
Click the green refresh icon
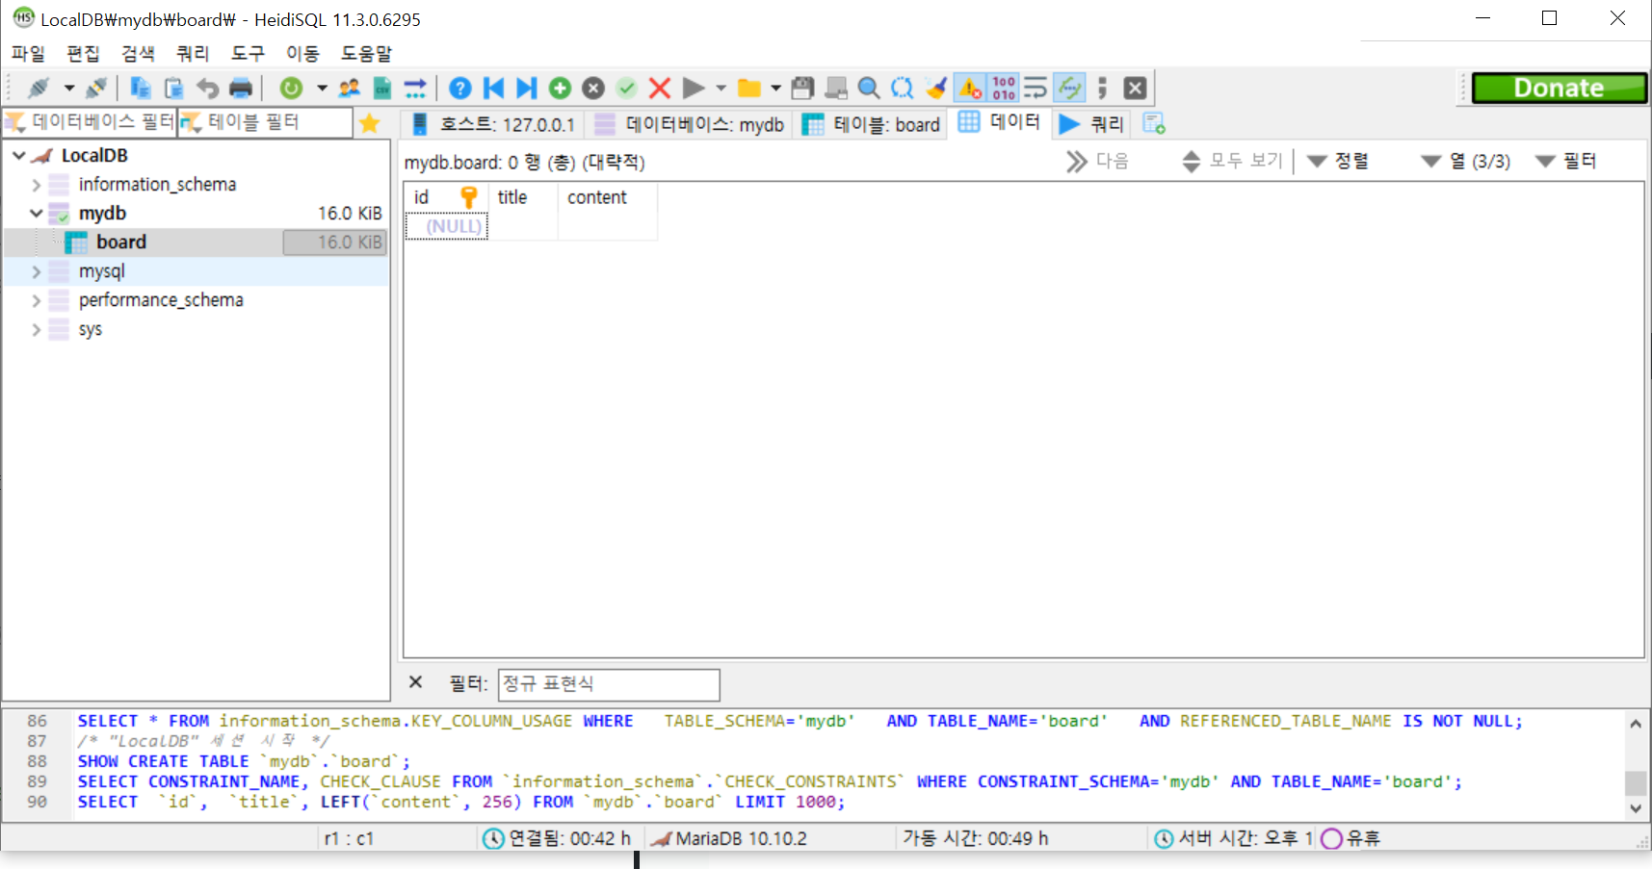pos(291,89)
